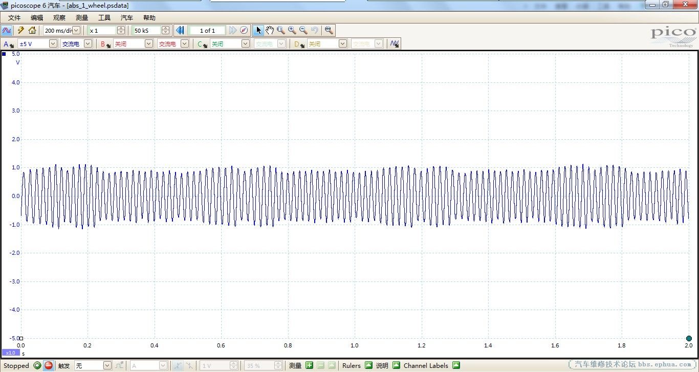Toggle the 说明 notes panel button
699x372 pixels.
pos(396,365)
